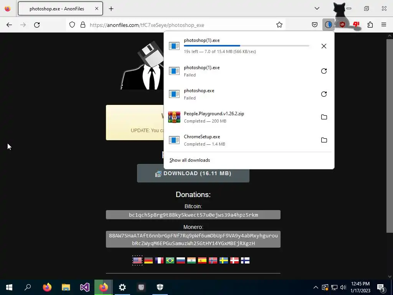This screenshot has width=393, height=295.
Task: Open the volume control in tray
Action: 343,287
